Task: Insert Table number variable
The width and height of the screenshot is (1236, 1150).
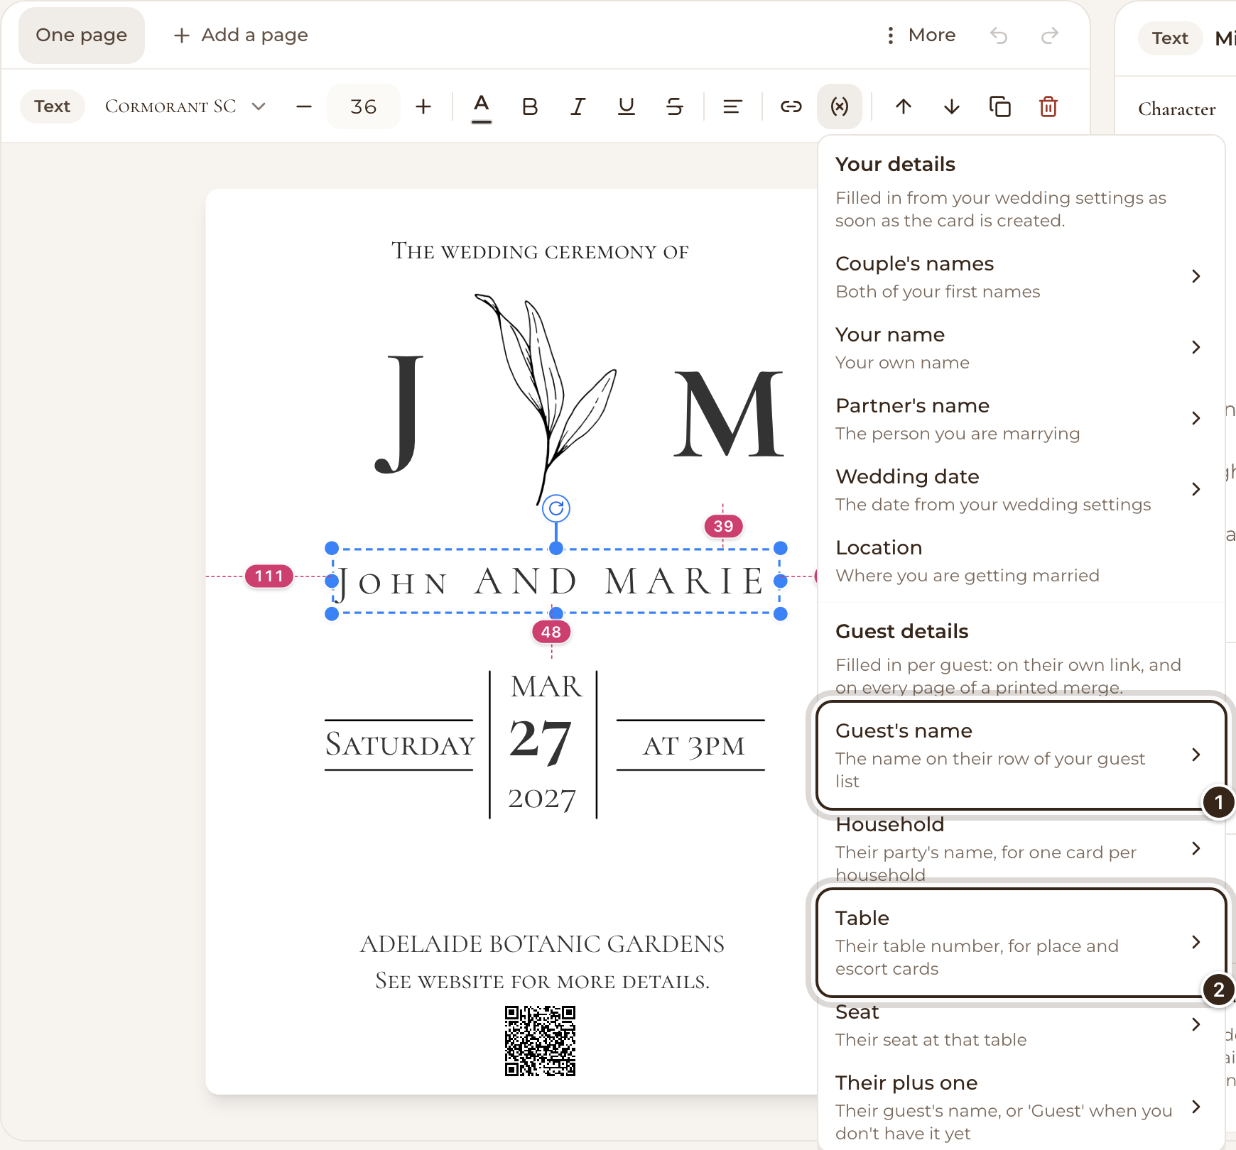Action: (x=1021, y=943)
